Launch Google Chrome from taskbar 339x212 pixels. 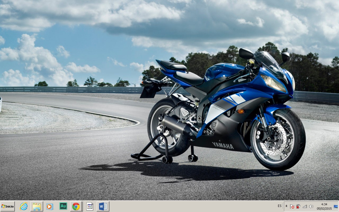tap(76, 206)
